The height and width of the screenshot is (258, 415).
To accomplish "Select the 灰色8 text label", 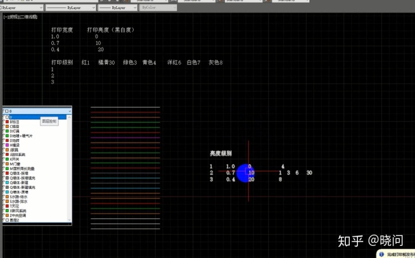I will (x=216, y=62).
